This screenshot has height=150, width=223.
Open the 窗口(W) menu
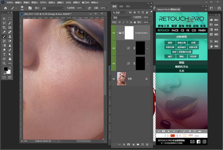(x=85, y=2)
